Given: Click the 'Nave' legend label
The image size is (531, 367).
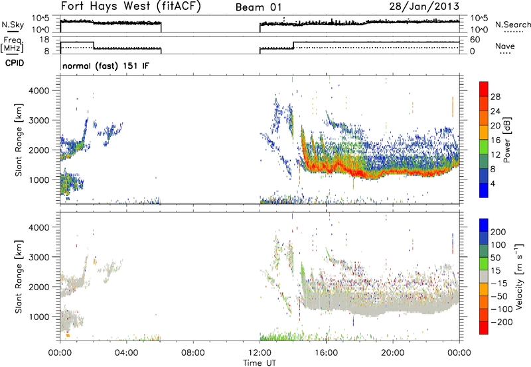Looking at the screenshot, I should [505, 46].
